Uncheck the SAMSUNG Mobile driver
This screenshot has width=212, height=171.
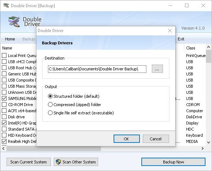[4, 98]
